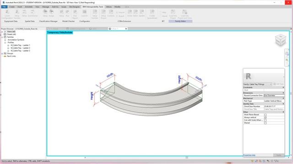Expand M_Cable Tray - Ladder 1 node
The width and height of the screenshot is (293, 164).
coord(8,45)
